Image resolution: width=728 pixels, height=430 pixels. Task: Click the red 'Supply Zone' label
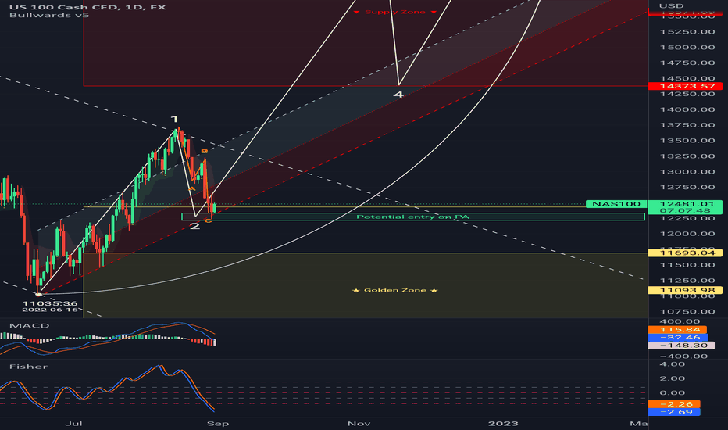click(394, 12)
